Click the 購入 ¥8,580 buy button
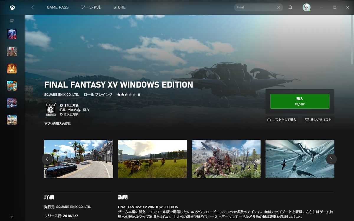The image size is (354, 221). tap(300, 101)
